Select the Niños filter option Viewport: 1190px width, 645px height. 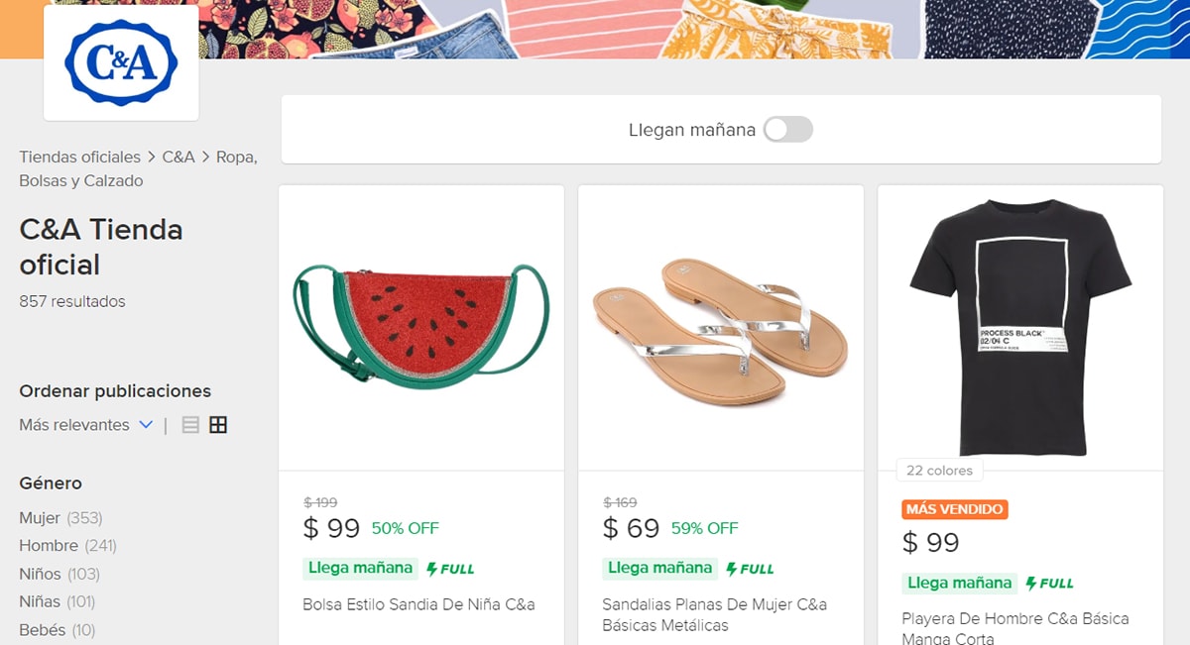[x=40, y=574]
